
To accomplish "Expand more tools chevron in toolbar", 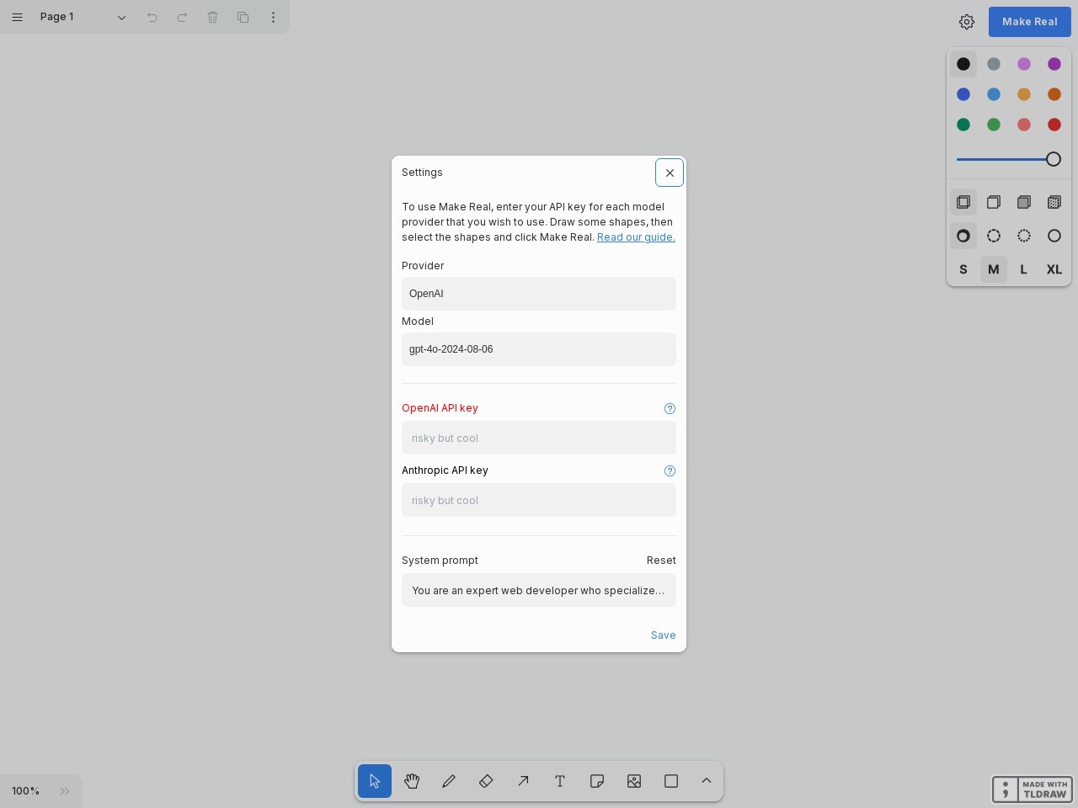I will [707, 781].
